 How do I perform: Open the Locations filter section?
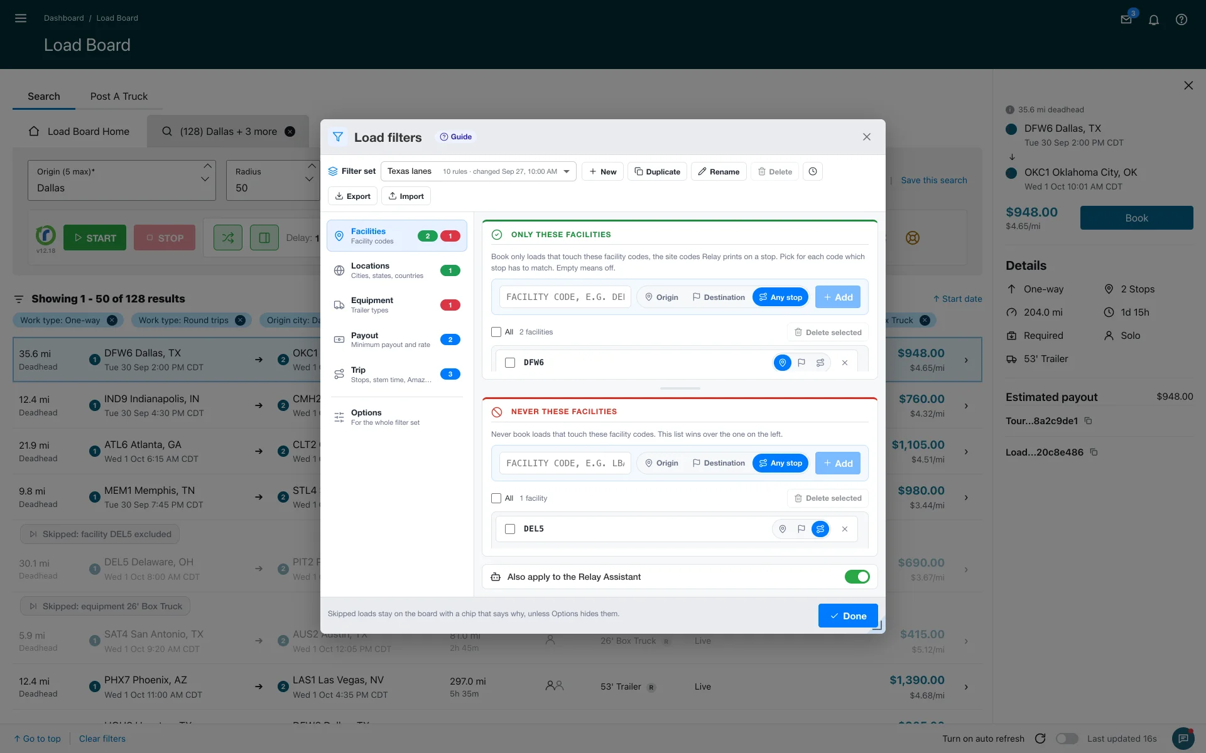tap(397, 270)
